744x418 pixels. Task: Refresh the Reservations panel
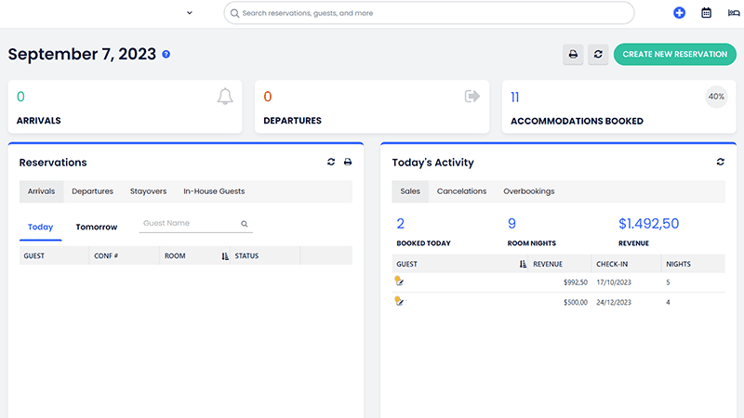(x=331, y=162)
